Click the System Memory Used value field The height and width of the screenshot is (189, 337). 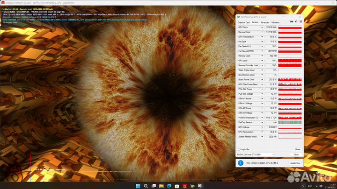[x=271, y=136]
